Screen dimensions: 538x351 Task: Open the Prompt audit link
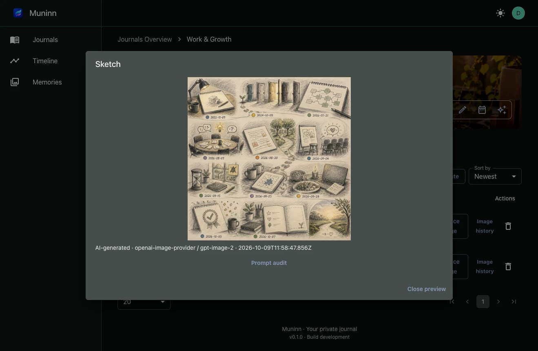[x=269, y=263]
